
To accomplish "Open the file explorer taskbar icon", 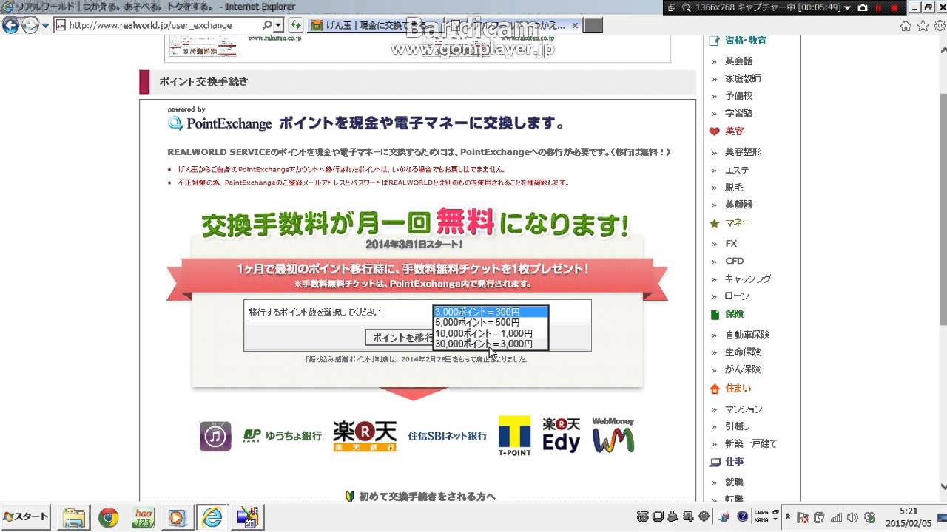I will [75, 517].
